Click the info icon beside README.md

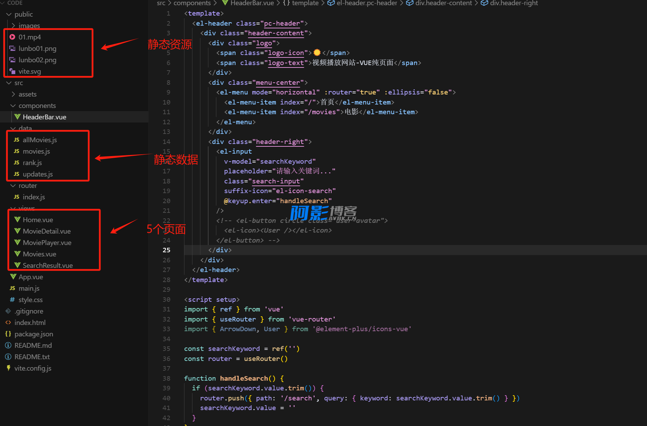click(x=8, y=345)
